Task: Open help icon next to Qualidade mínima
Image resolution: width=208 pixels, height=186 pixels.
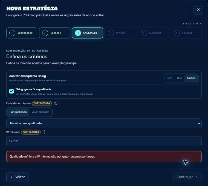Action: pyautogui.click(x=56, y=103)
